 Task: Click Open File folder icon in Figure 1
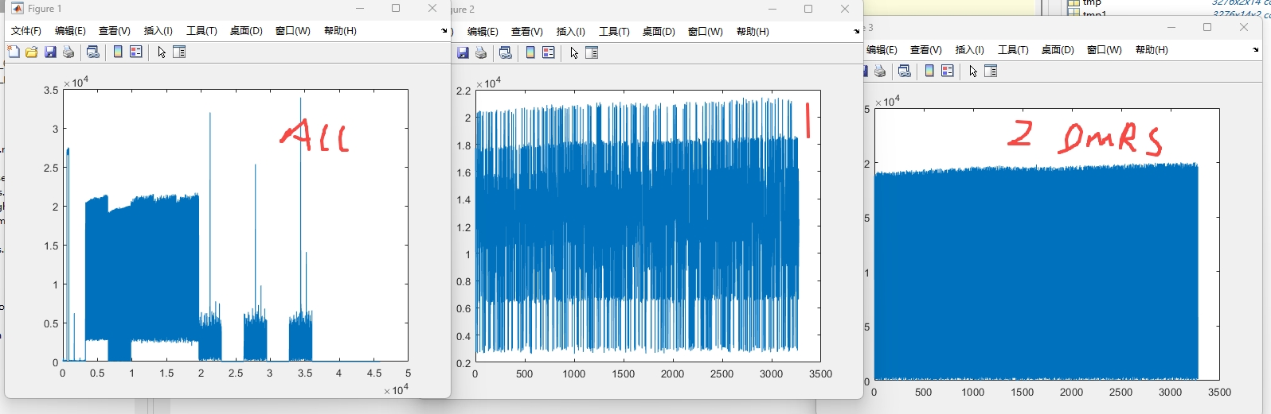(31, 52)
